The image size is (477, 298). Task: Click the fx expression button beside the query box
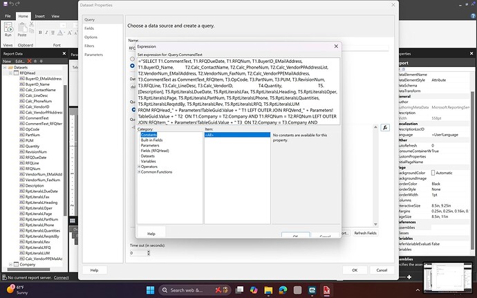click(x=385, y=127)
